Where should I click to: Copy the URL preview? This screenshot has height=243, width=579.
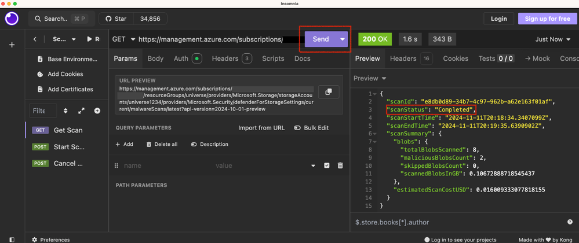click(x=329, y=91)
